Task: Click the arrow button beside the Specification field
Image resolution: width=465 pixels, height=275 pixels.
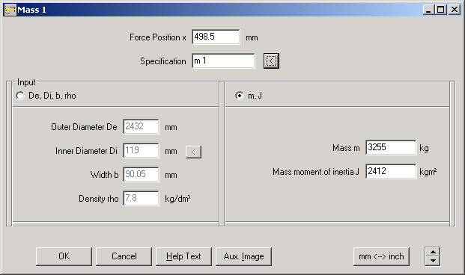Action: point(271,61)
